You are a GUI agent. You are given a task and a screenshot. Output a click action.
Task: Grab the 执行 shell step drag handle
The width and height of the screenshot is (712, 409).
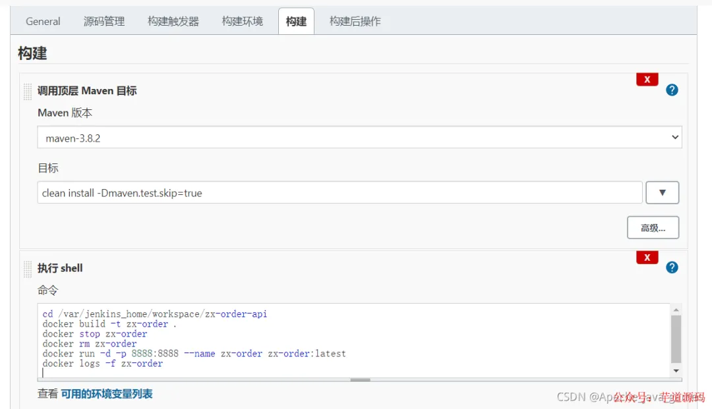pyautogui.click(x=28, y=269)
